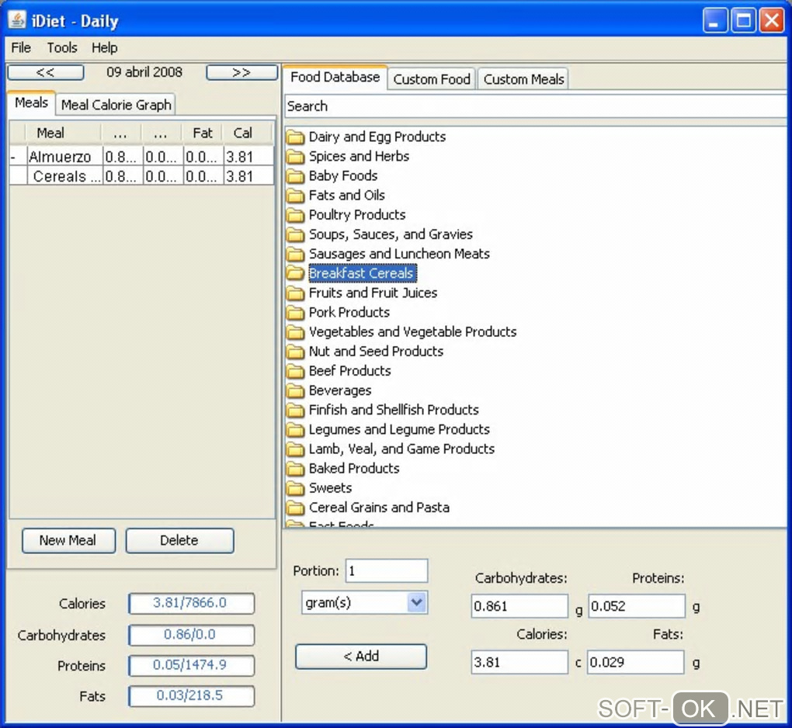Click the Fruits and Fruit Juices folder icon

pyautogui.click(x=296, y=293)
